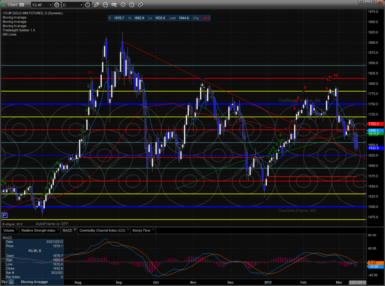Viewport: 385px width, 286px height.
Task: Click the circled A auto icon
Action: click(x=132, y=5)
